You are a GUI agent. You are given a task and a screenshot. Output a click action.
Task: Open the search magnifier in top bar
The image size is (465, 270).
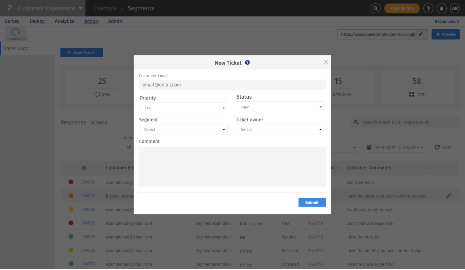pyautogui.click(x=375, y=8)
